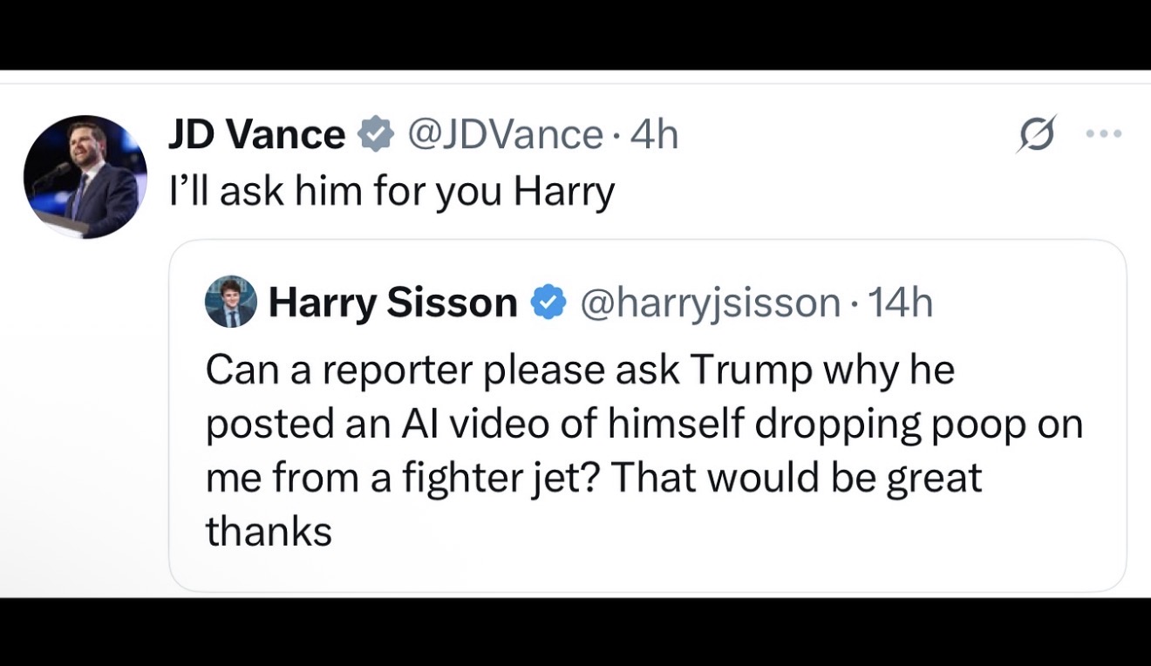Click JD Vance's verified badge
1151x666 pixels.
tap(374, 135)
